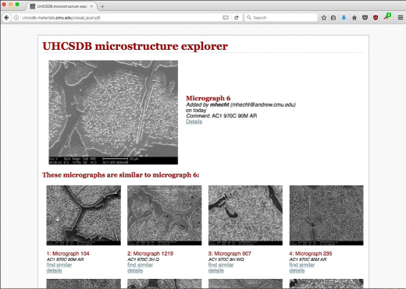Viewport: 406px width, 289px height.
Task: Open the Pocket icon in toolbar
Action: coord(365,18)
